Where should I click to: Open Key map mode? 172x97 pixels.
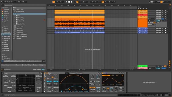155,2
